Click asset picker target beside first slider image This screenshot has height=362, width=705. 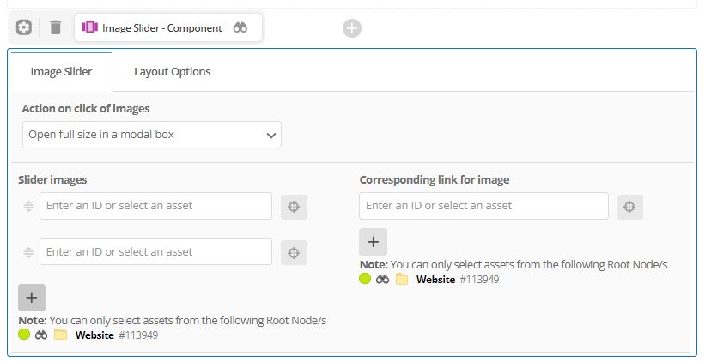pos(294,207)
